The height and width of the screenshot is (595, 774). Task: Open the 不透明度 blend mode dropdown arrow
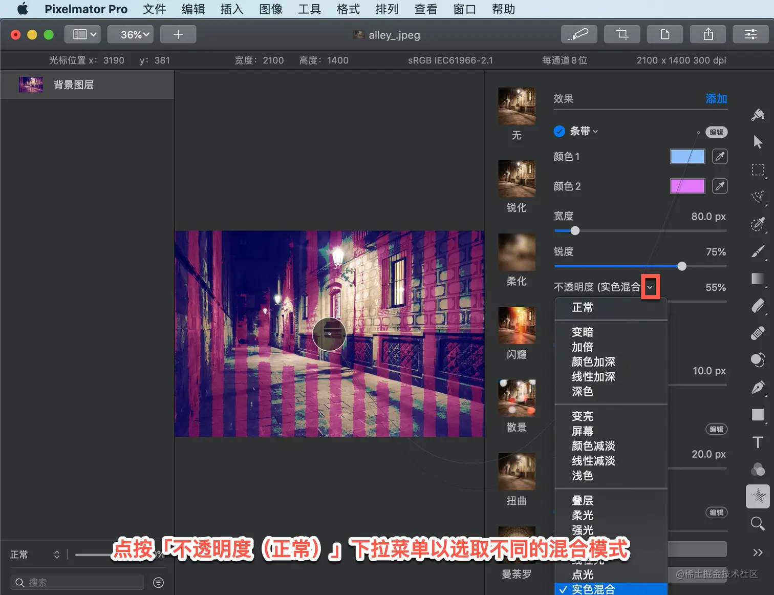[650, 287]
